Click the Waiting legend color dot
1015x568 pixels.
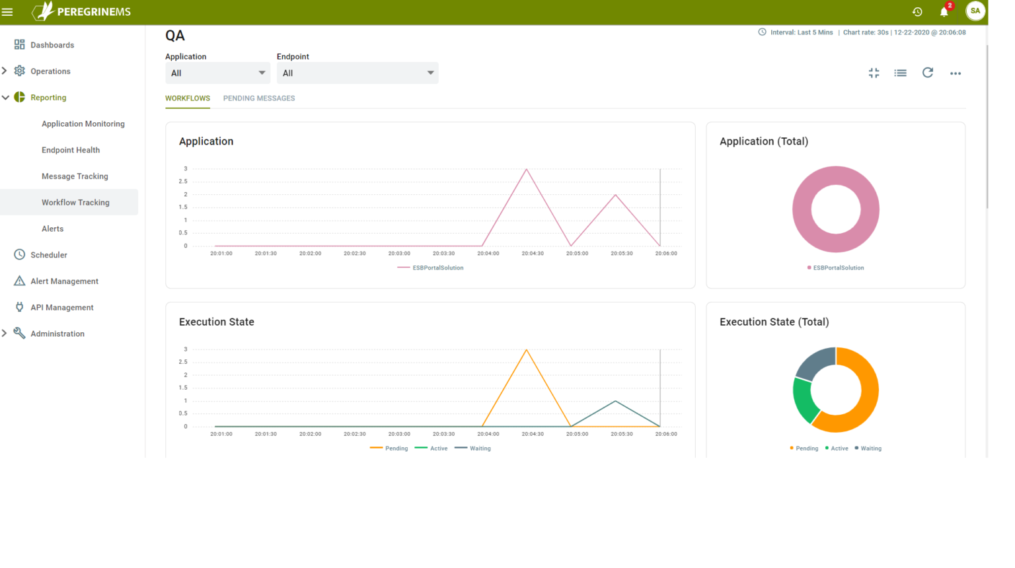click(x=857, y=448)
